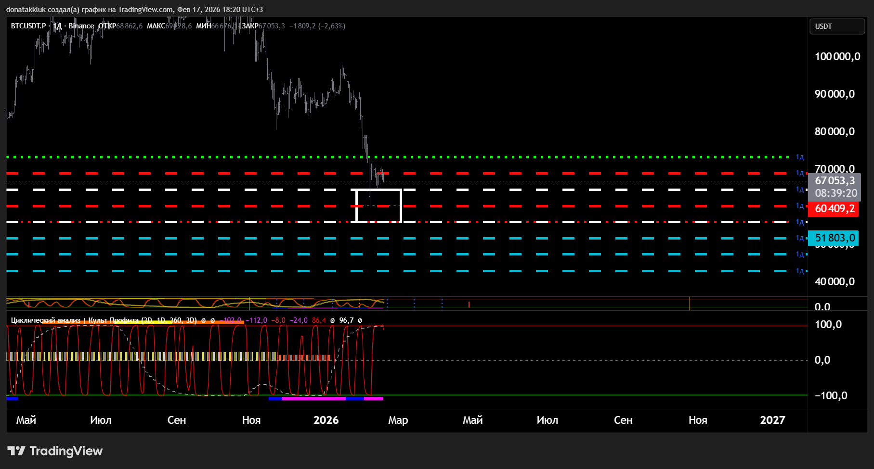
Task: Click the Мар label on the time axis
Action: [398, 420]
